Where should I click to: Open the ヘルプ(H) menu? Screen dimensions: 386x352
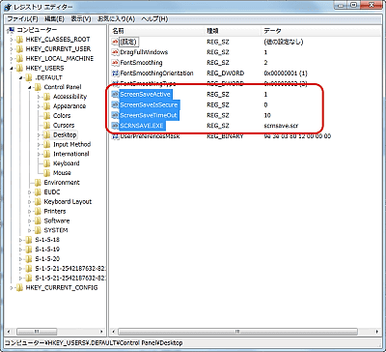coord(154,19)
